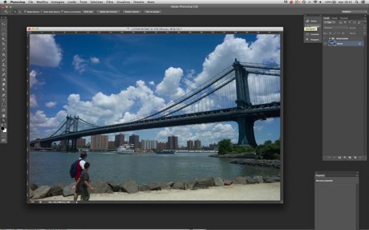369x230 pixels.
Task: Select the Brush tool
Action: (4, 59)
